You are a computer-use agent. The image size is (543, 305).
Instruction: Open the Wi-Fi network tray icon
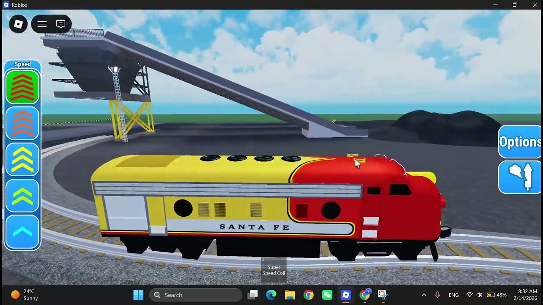pos(470,295)
